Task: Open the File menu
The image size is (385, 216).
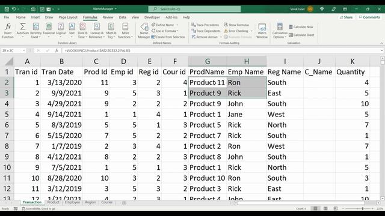Action: tap(7, 17)
